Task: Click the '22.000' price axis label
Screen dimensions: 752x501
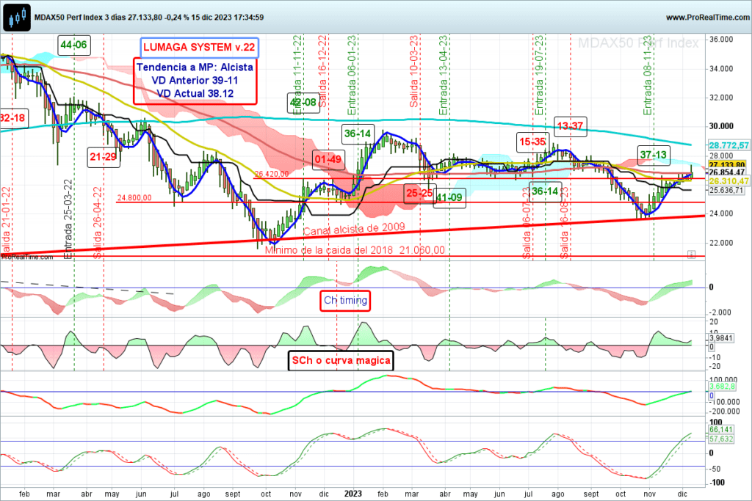Action: pyautogui.click(x=721, y=242)
